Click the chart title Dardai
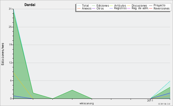 [30, 5]
